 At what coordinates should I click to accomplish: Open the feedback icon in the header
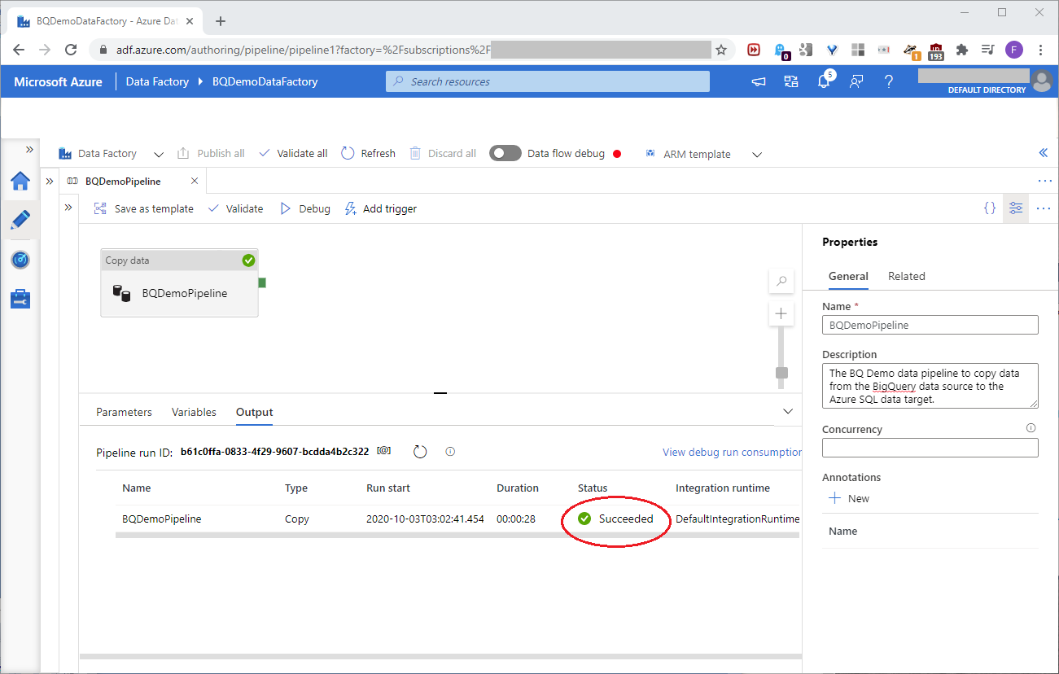pos(856,81)
